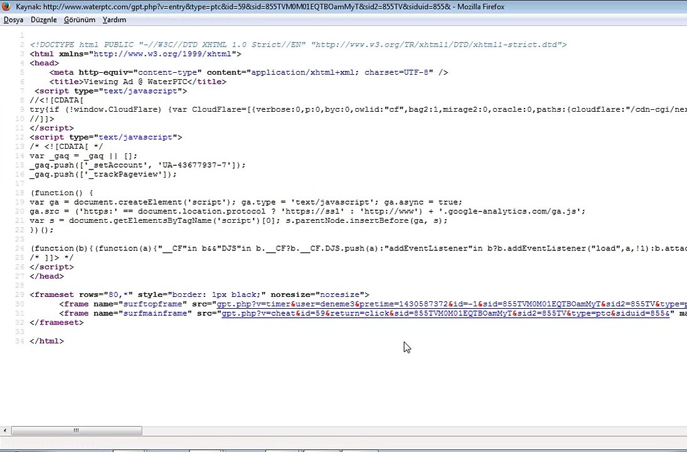The image size is (687, 452).
Task: Click the 'var _gaq = _gaq || [];' line
Action: pos(83,156)
